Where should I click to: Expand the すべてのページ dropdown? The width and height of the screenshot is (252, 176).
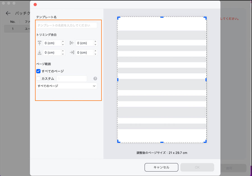point(67,86)
